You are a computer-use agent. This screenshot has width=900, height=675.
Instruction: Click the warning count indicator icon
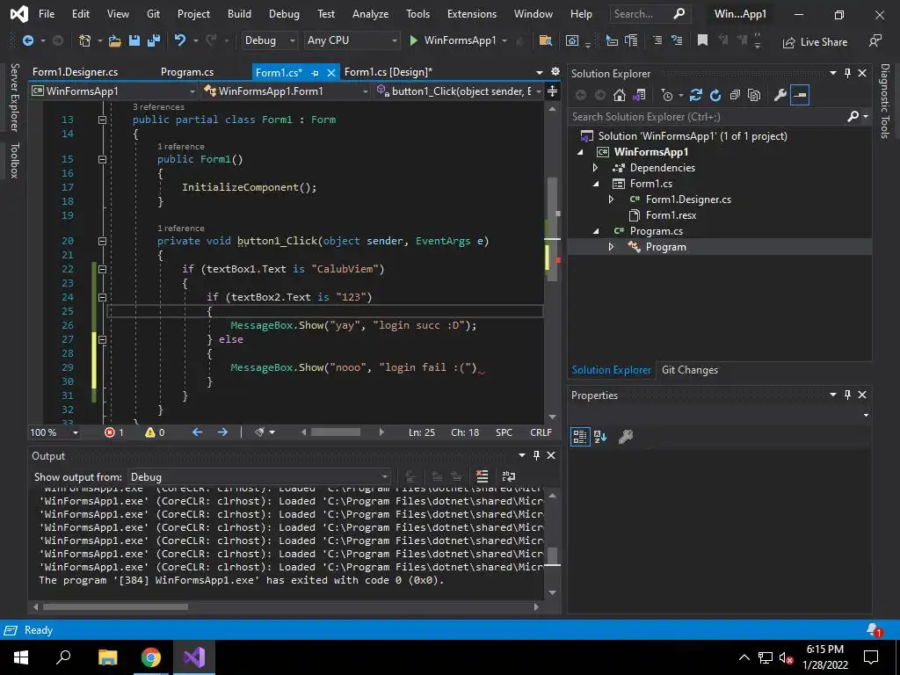pos(150,432)
